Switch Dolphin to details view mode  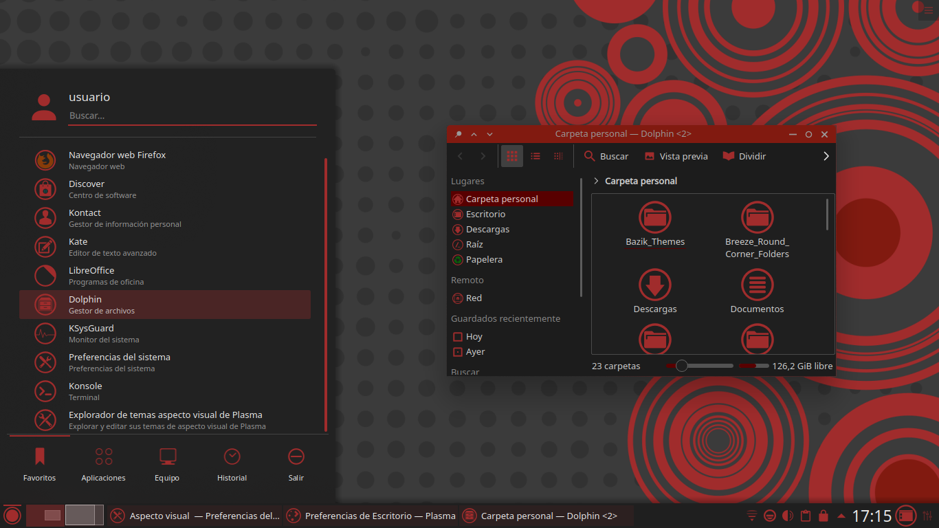pos(558,156)
